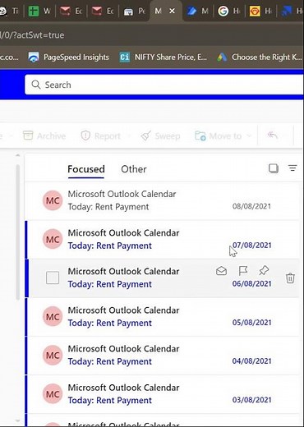The height and width of the screenshot is (427, 304).
Task: Switch to the Other inbox tab
Action: (x=134, y=169)
